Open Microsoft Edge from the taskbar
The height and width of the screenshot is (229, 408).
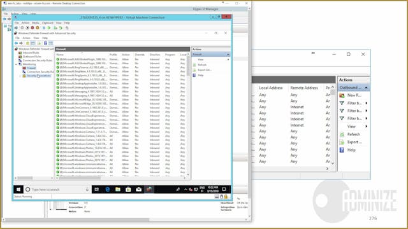(108, 190)
